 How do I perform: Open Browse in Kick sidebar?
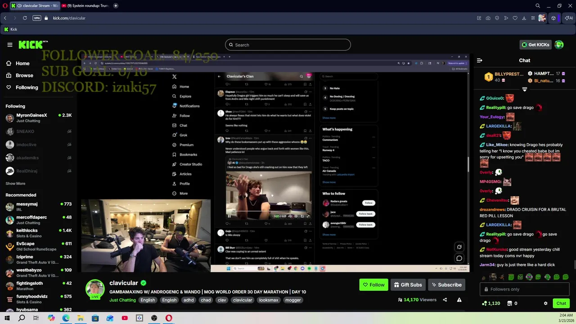(20, 75)
